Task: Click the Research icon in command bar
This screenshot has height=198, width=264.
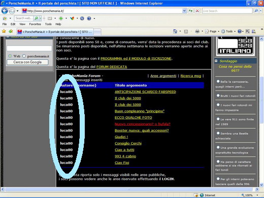Action: coord(248,31)
